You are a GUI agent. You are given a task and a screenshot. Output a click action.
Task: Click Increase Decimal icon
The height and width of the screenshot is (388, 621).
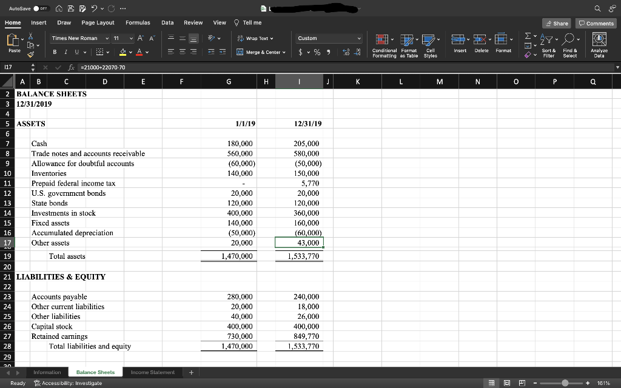coord(346,52)
